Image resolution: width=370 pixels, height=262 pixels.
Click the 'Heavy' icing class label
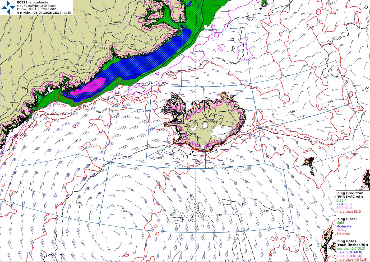tap(341, 230)
